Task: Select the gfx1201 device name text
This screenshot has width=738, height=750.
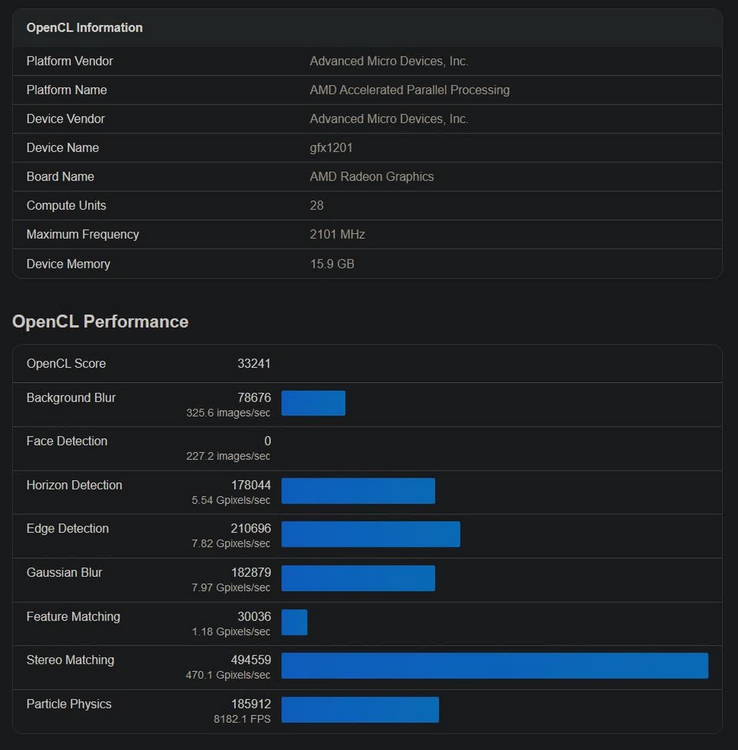Action: pos(331,147)
